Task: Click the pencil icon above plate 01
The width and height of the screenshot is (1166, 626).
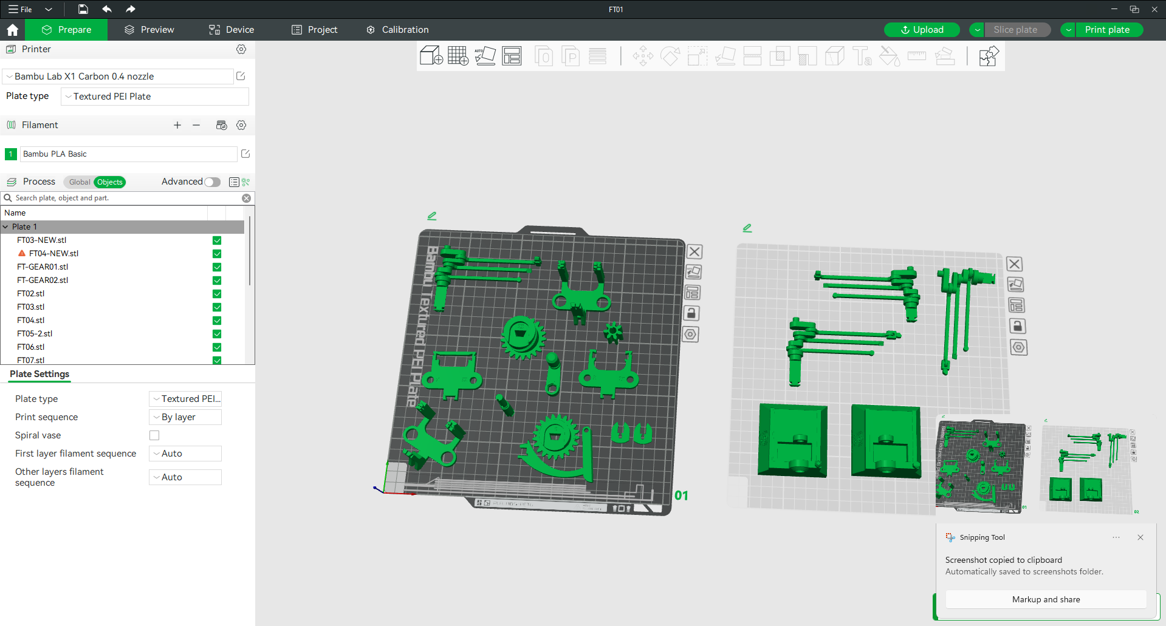Action: (432, 216)
